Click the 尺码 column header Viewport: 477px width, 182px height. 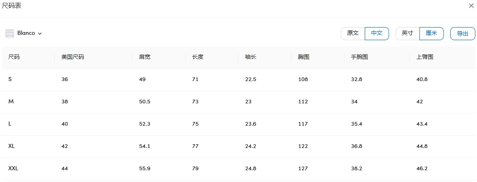click(14, 57)
